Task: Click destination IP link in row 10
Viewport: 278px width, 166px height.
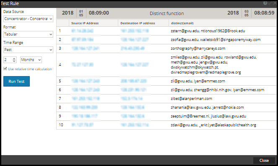Action: pyautogui.click(x=135, y=125)
